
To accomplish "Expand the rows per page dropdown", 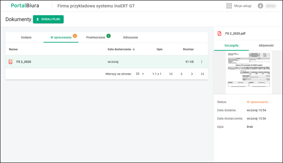I will tap(140, 74).
